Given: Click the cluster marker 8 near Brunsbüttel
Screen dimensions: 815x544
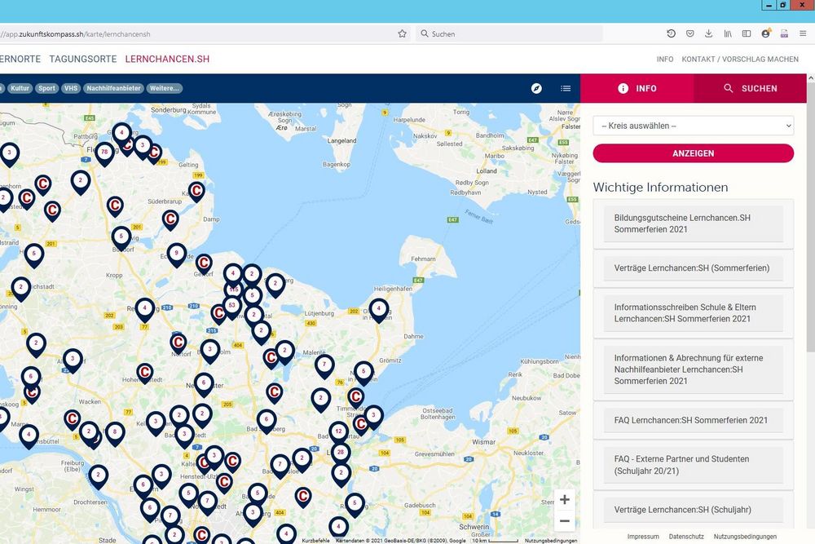Looking at the screenshot, I should pos(115,433).
